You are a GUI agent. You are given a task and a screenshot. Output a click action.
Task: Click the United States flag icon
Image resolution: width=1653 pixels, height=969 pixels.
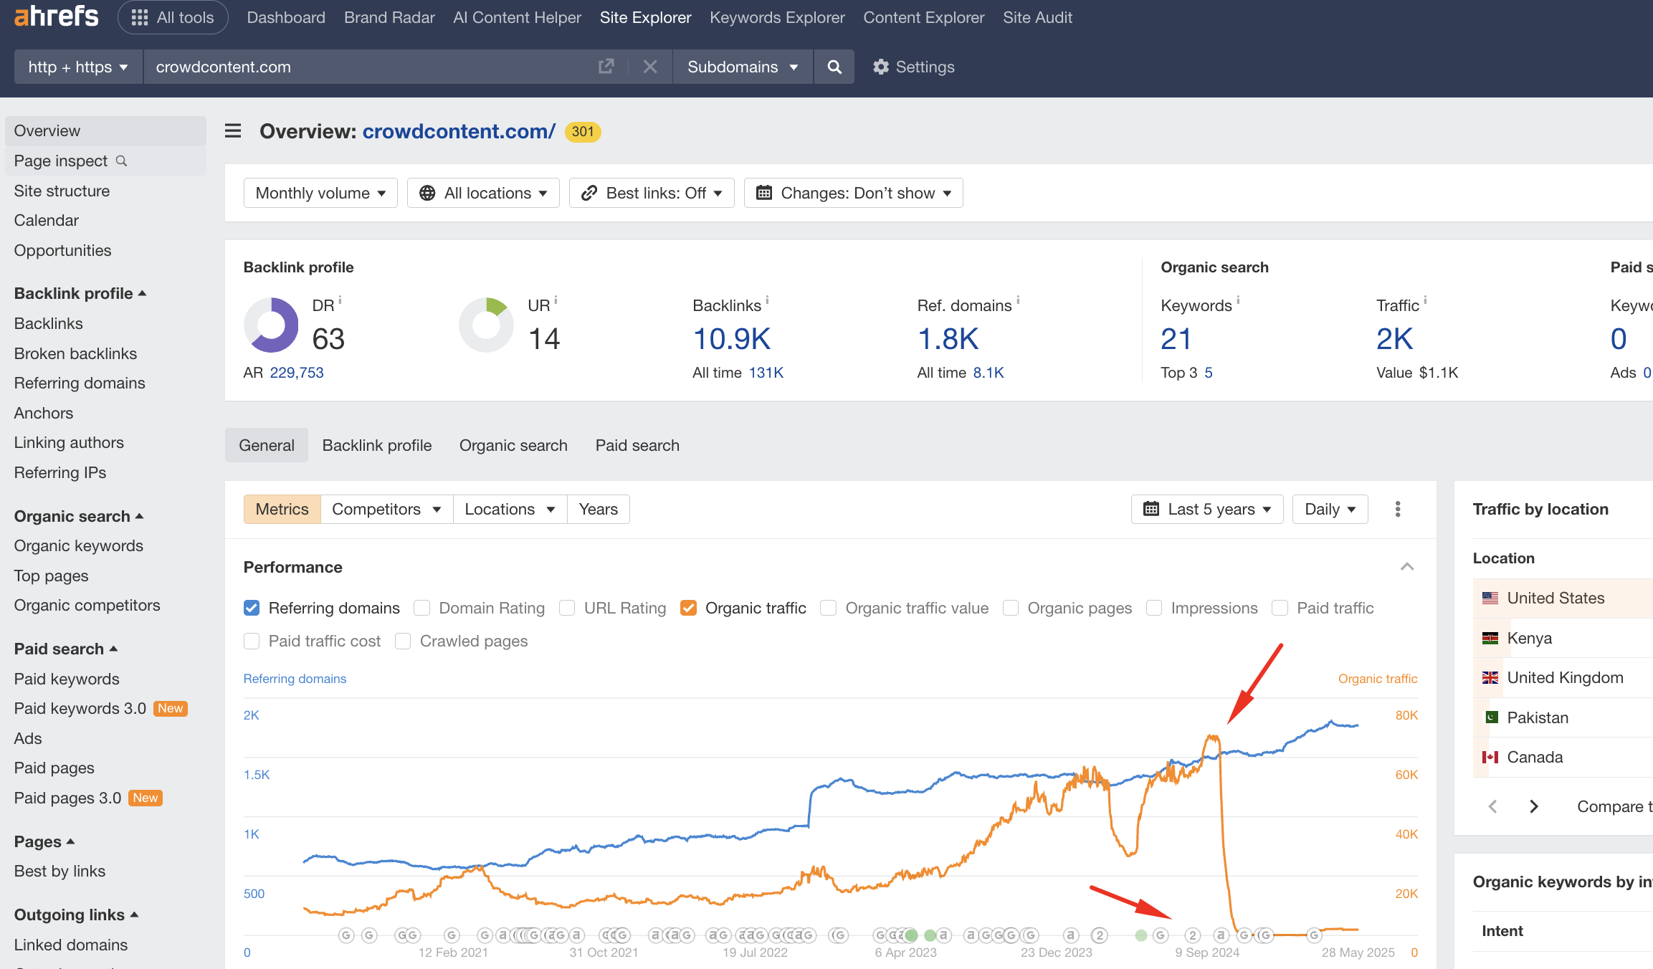click(x=1490, y=598)
